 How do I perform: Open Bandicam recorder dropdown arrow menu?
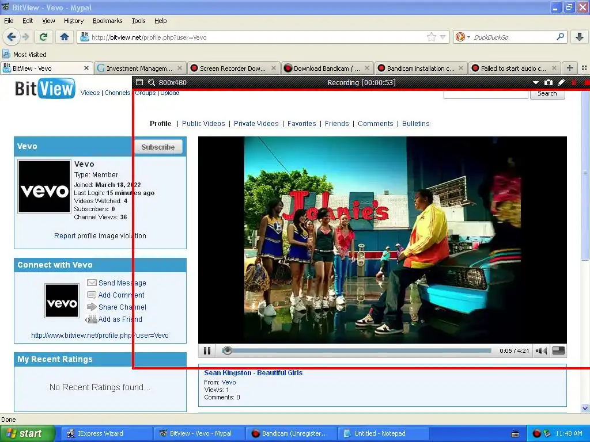[536, 82]
